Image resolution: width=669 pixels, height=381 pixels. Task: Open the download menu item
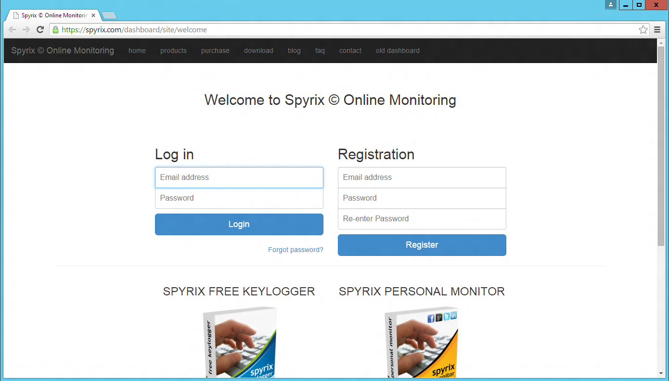click(258, 51)
